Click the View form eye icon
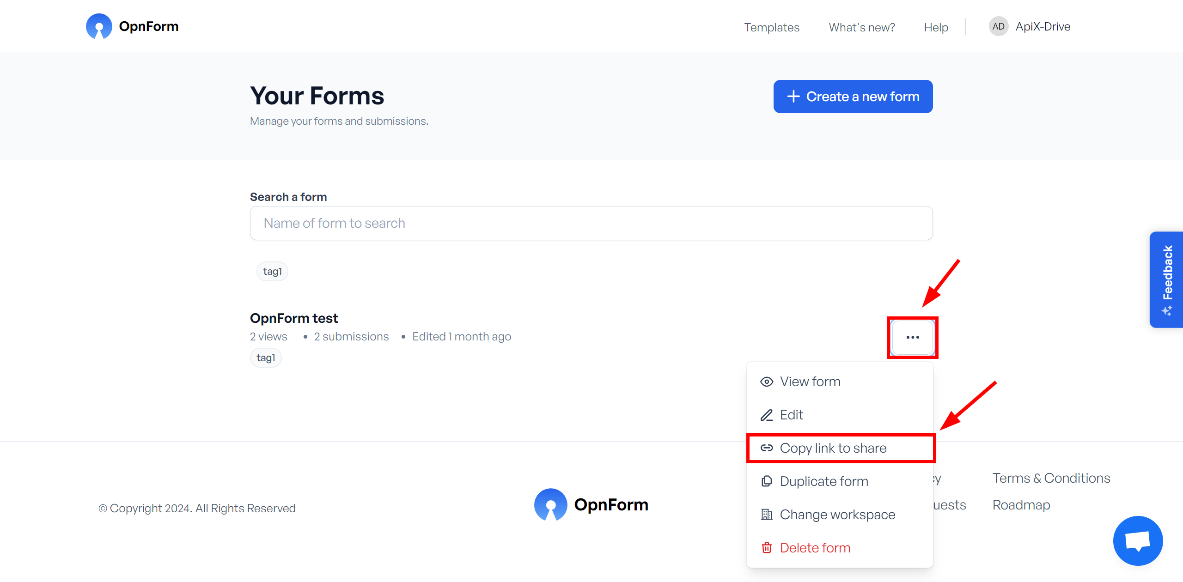1183x582 pixels. tap(767, 382)
